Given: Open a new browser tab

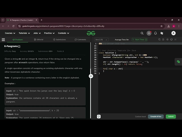Looking at the screenshot, I should (42, 20).
